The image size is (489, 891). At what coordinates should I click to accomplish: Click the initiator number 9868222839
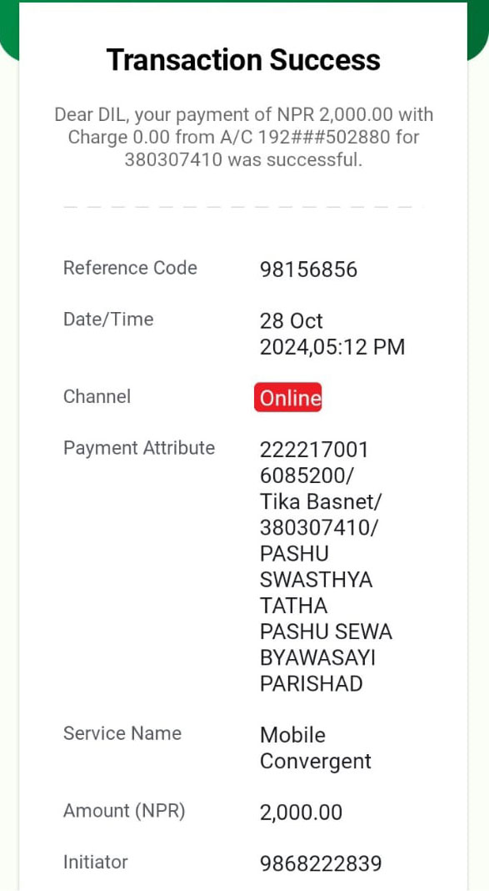coord(321,863)
